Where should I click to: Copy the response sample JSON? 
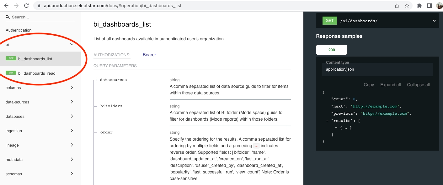point(369,85)
